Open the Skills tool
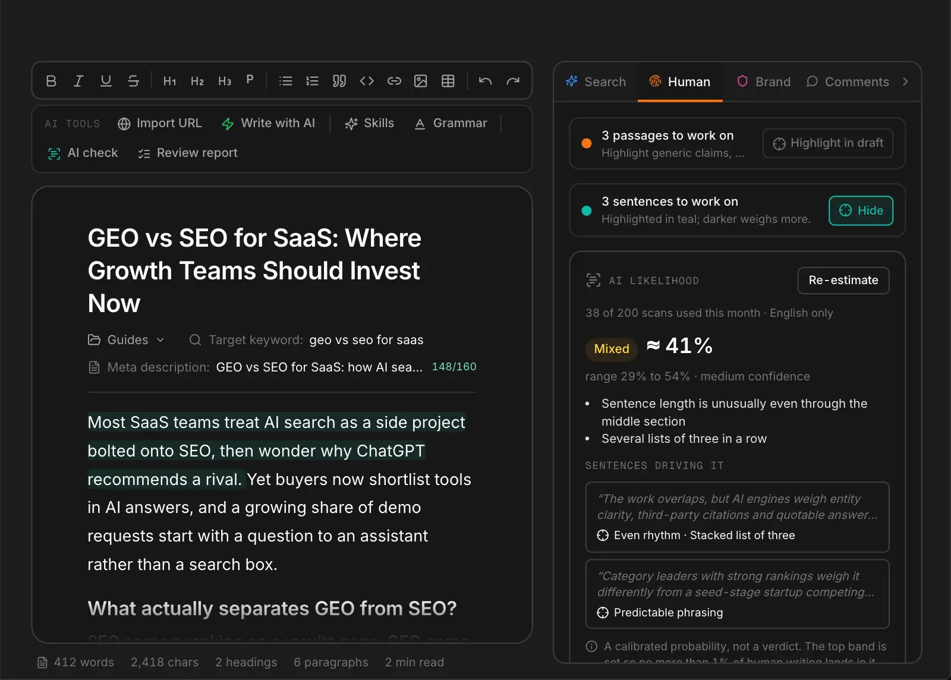The width and height of the screenshot is (951, 680). click(370, 124)
